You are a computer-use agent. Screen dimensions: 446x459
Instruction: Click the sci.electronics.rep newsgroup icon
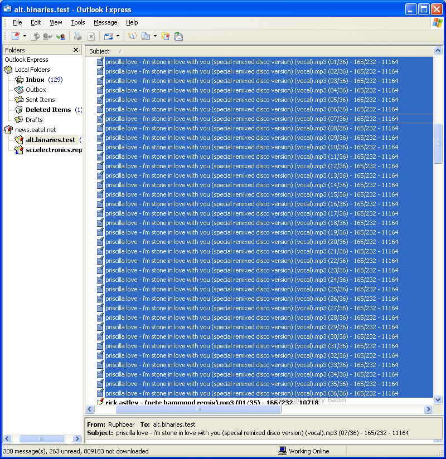click(x=19, y=150)
